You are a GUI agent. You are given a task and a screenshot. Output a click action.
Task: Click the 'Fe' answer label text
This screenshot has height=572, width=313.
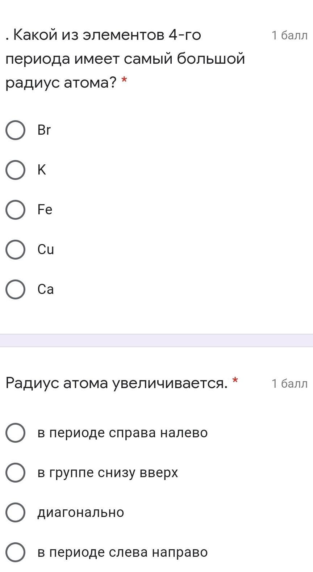point(45,210)
